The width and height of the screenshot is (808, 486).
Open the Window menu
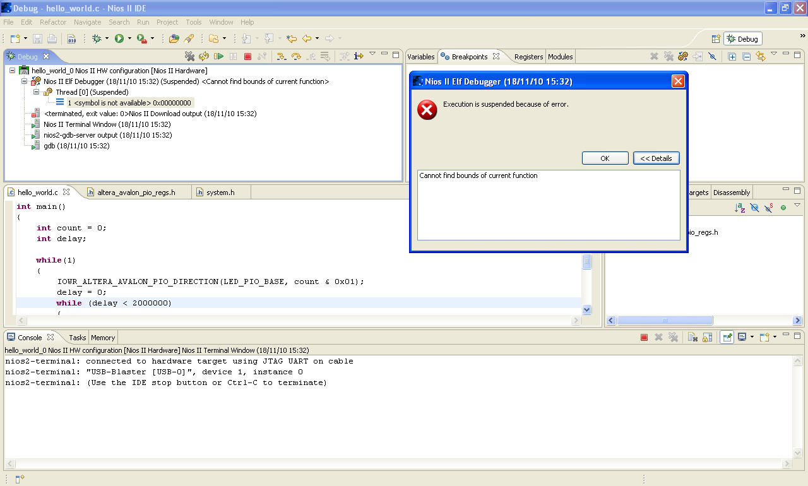click(221, 22)
